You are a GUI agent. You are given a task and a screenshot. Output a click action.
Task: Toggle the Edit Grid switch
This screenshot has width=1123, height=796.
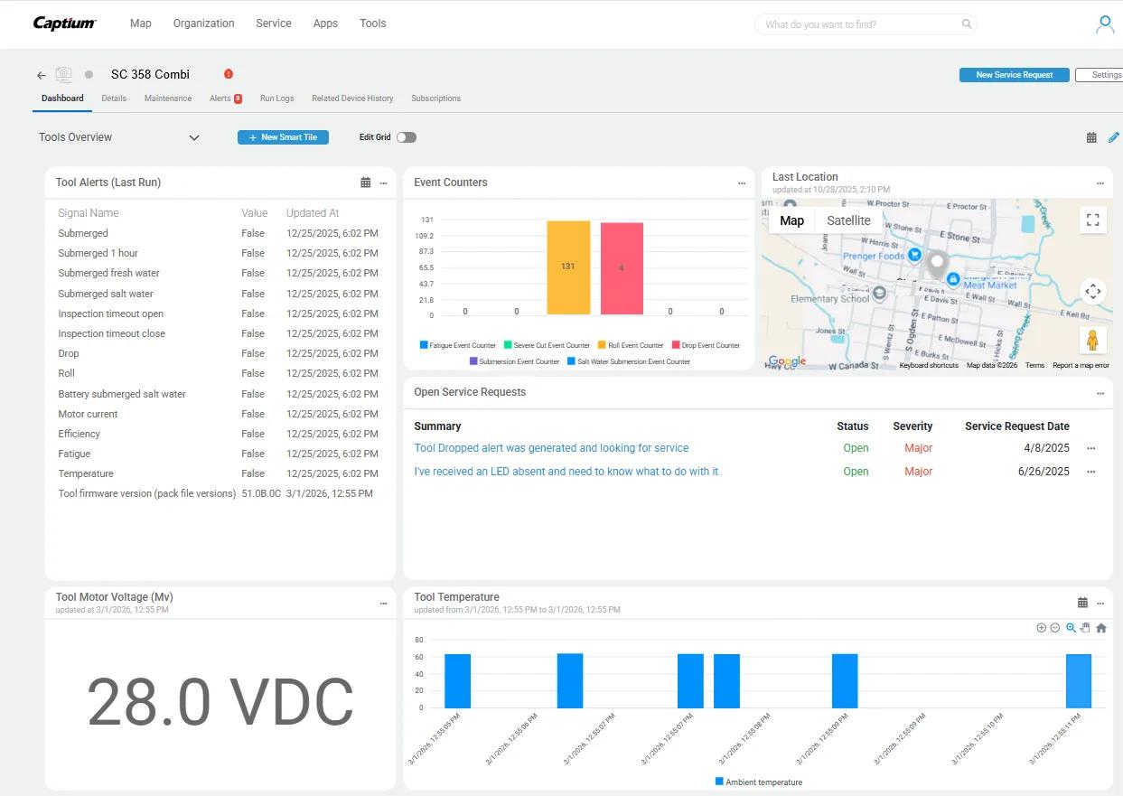(406, 137)
